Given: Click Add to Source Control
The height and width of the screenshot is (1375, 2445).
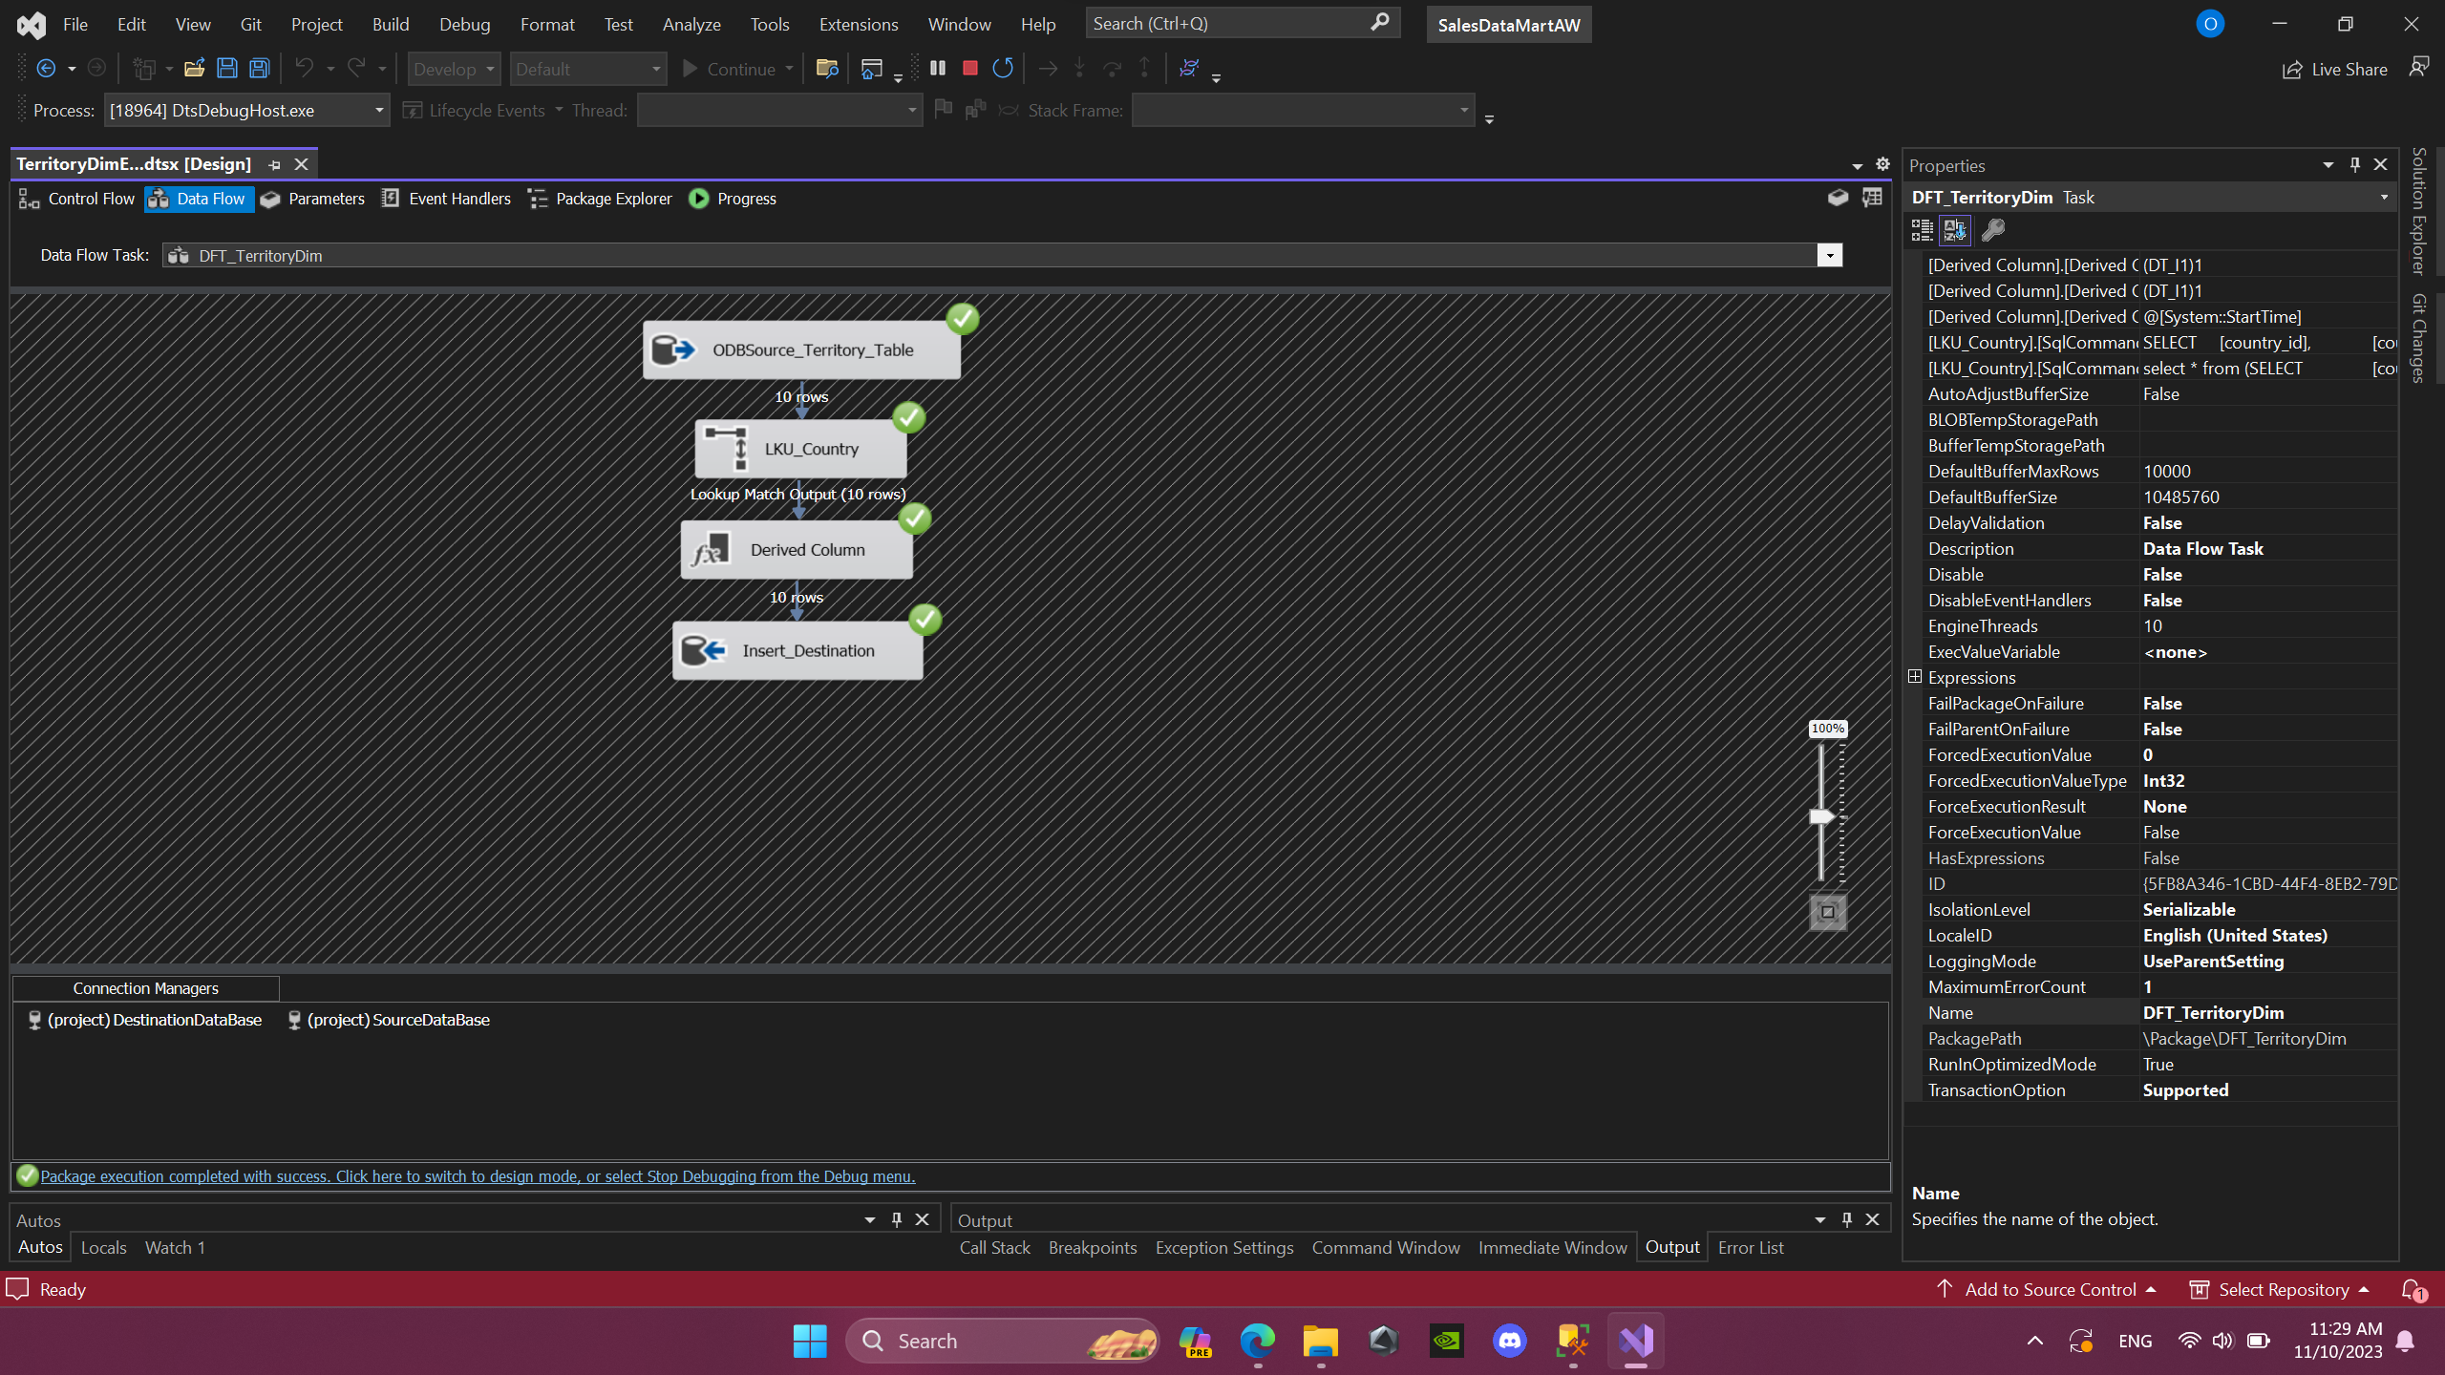Looking at the screenshot, I should point(2050,1289).
